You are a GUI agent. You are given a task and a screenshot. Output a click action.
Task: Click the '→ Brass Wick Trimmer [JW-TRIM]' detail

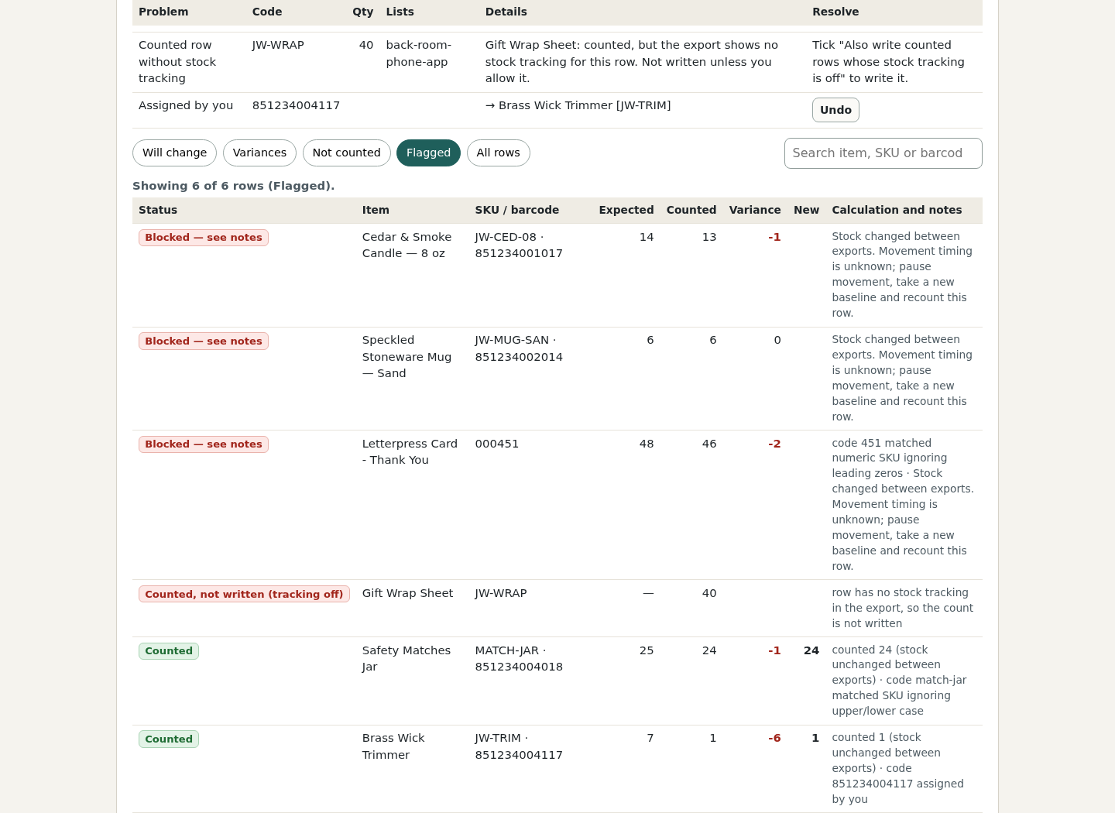(578, 106)
